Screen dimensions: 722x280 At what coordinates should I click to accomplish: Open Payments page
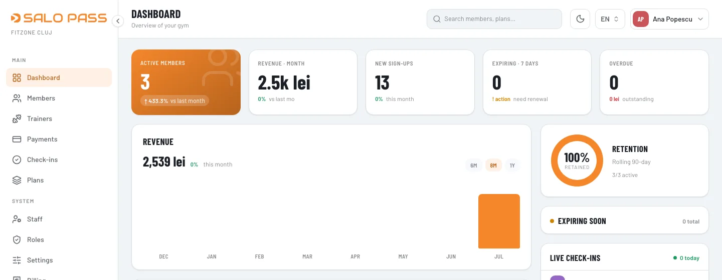point(59,139)
